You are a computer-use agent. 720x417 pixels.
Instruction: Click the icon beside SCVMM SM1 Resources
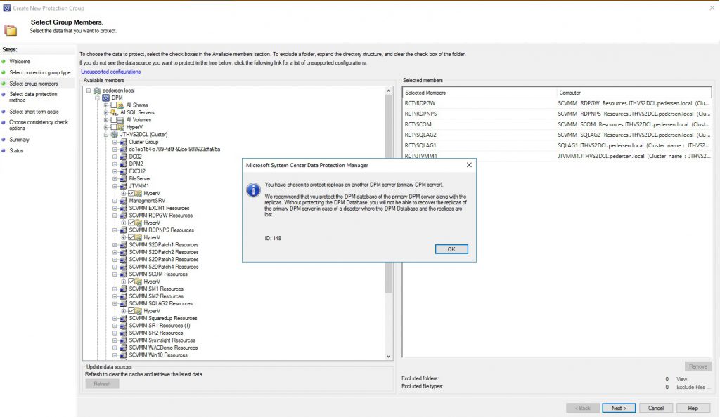(x=123, y=289)
